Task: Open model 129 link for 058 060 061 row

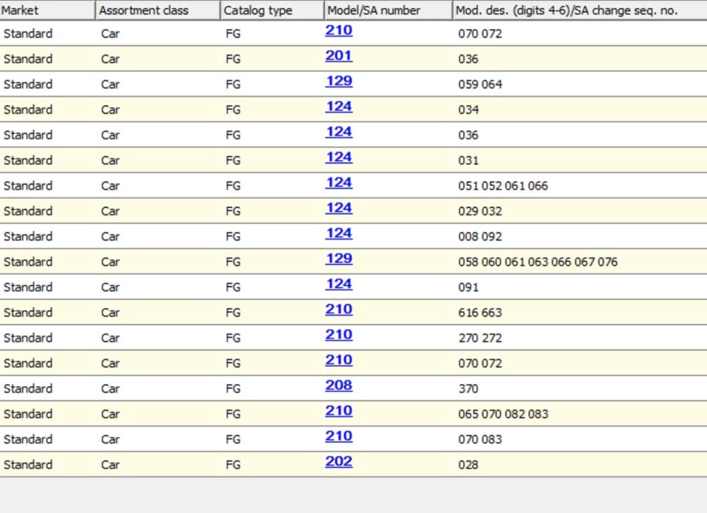Action: point(339,259)
